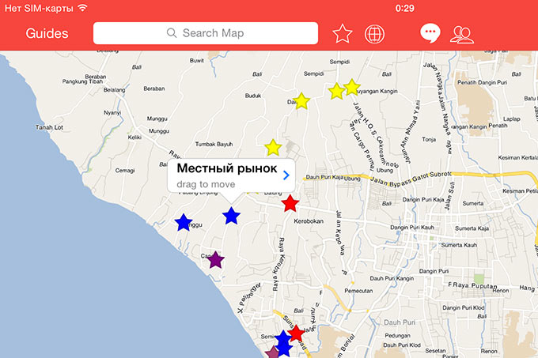This screenshot has height=358, width=538.
Task: Tap the Kerobokan map label
Action: (x=309, y=221)
